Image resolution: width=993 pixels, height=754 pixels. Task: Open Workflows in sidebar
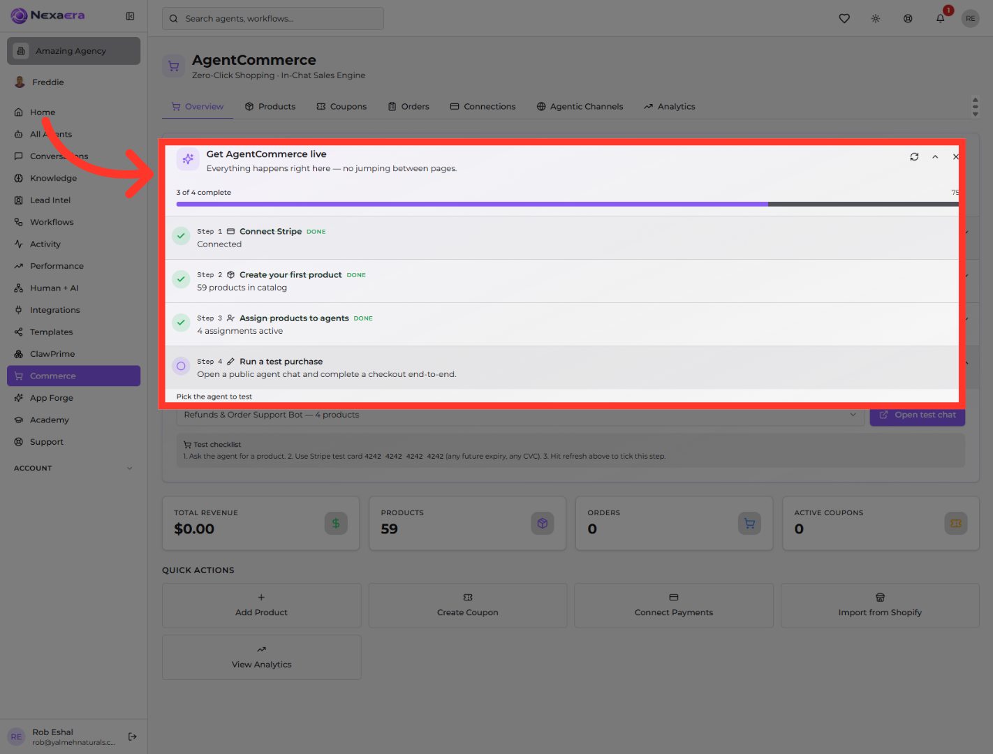73,222
